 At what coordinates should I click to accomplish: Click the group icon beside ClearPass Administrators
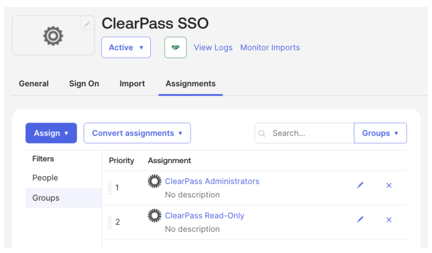click(x=155, y=181)
